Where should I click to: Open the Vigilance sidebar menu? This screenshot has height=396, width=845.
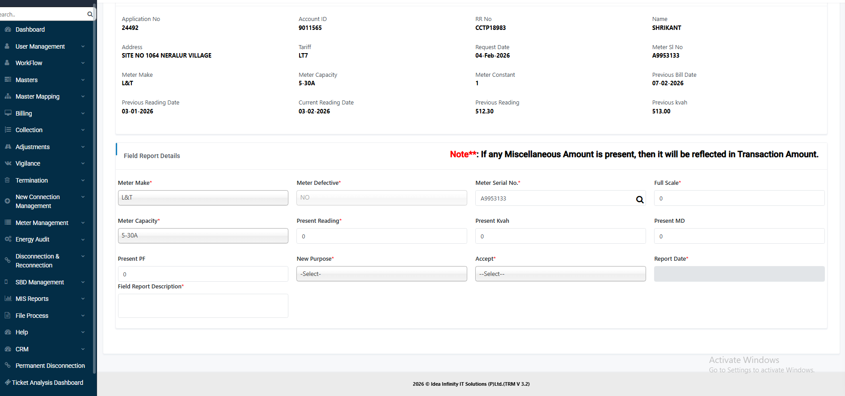[28, 163]
